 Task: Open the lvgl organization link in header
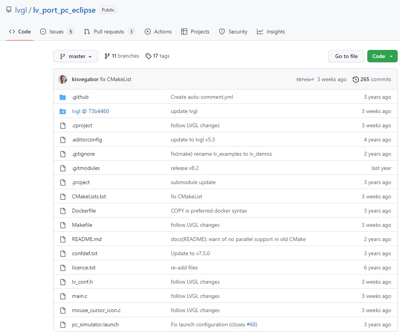[x=21, y=10]
